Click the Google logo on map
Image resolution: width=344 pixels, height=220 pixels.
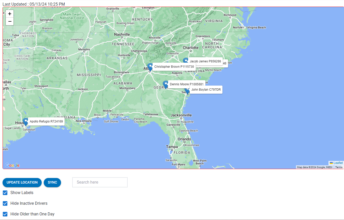tap(12, 165)
